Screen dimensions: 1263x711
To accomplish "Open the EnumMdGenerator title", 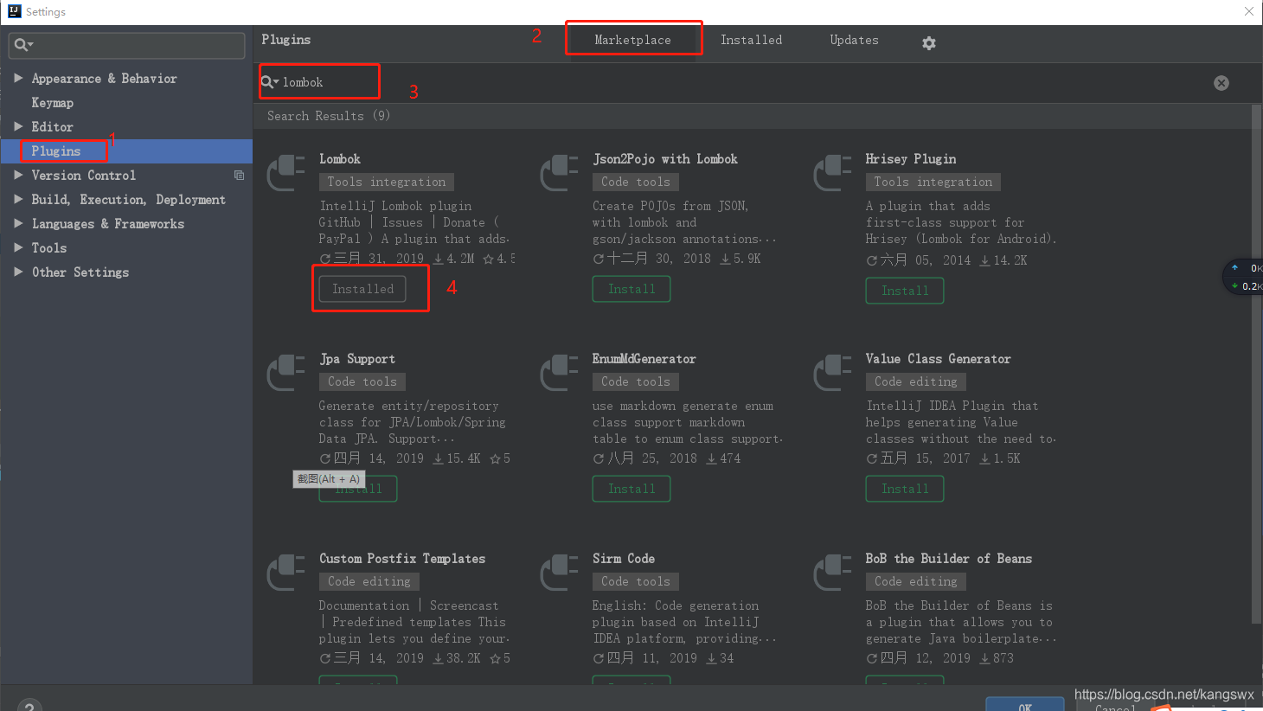I will coord(644,359).
